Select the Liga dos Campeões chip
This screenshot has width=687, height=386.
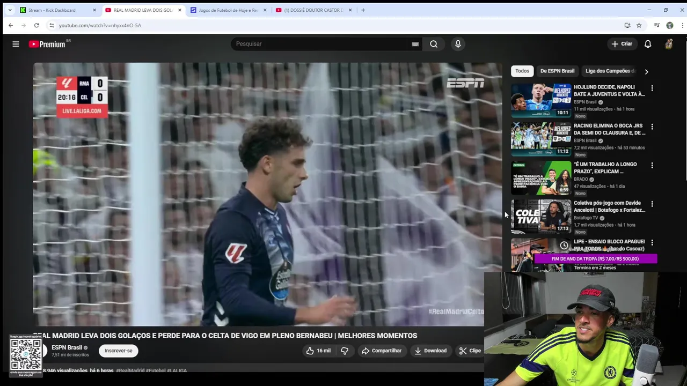click(x=610, y=71)
